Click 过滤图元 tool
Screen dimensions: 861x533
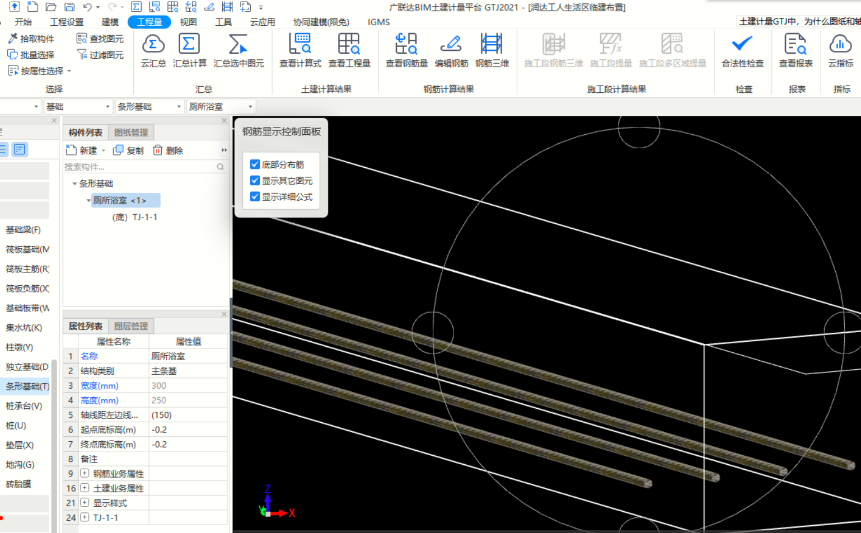100,55
